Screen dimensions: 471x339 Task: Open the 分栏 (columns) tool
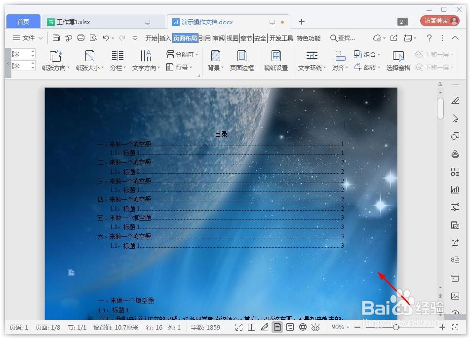coord(117,60)
